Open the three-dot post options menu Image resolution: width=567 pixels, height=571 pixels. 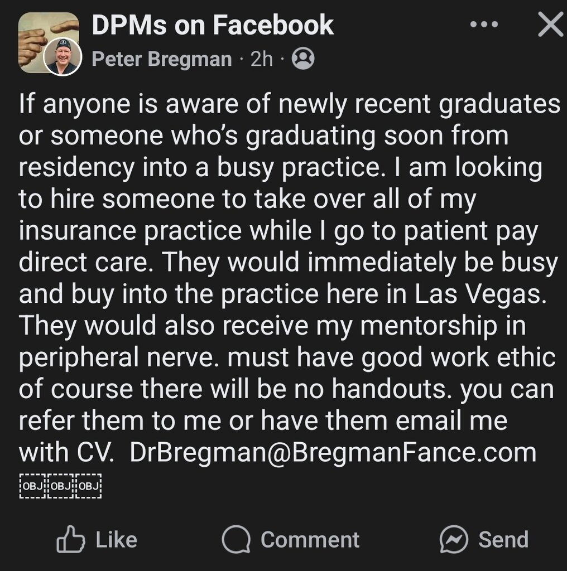483,25
